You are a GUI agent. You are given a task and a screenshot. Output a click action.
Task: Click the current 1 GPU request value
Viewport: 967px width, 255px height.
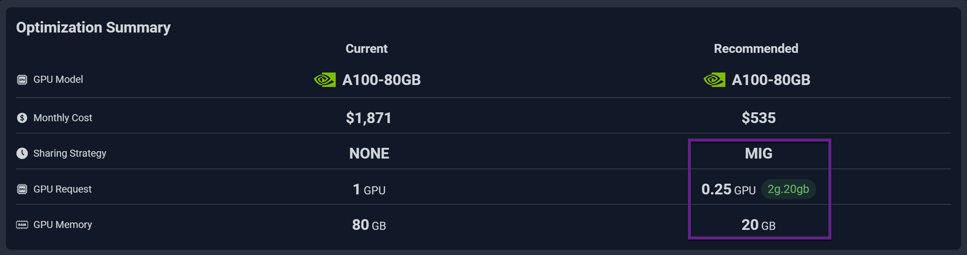(x=369, y=189)
